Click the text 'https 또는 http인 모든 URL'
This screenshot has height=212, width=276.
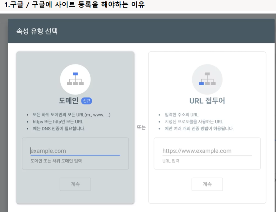click(58, 121)
